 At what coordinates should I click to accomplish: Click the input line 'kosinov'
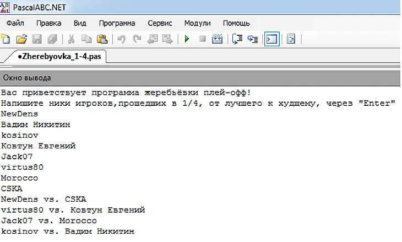[20, 135]
